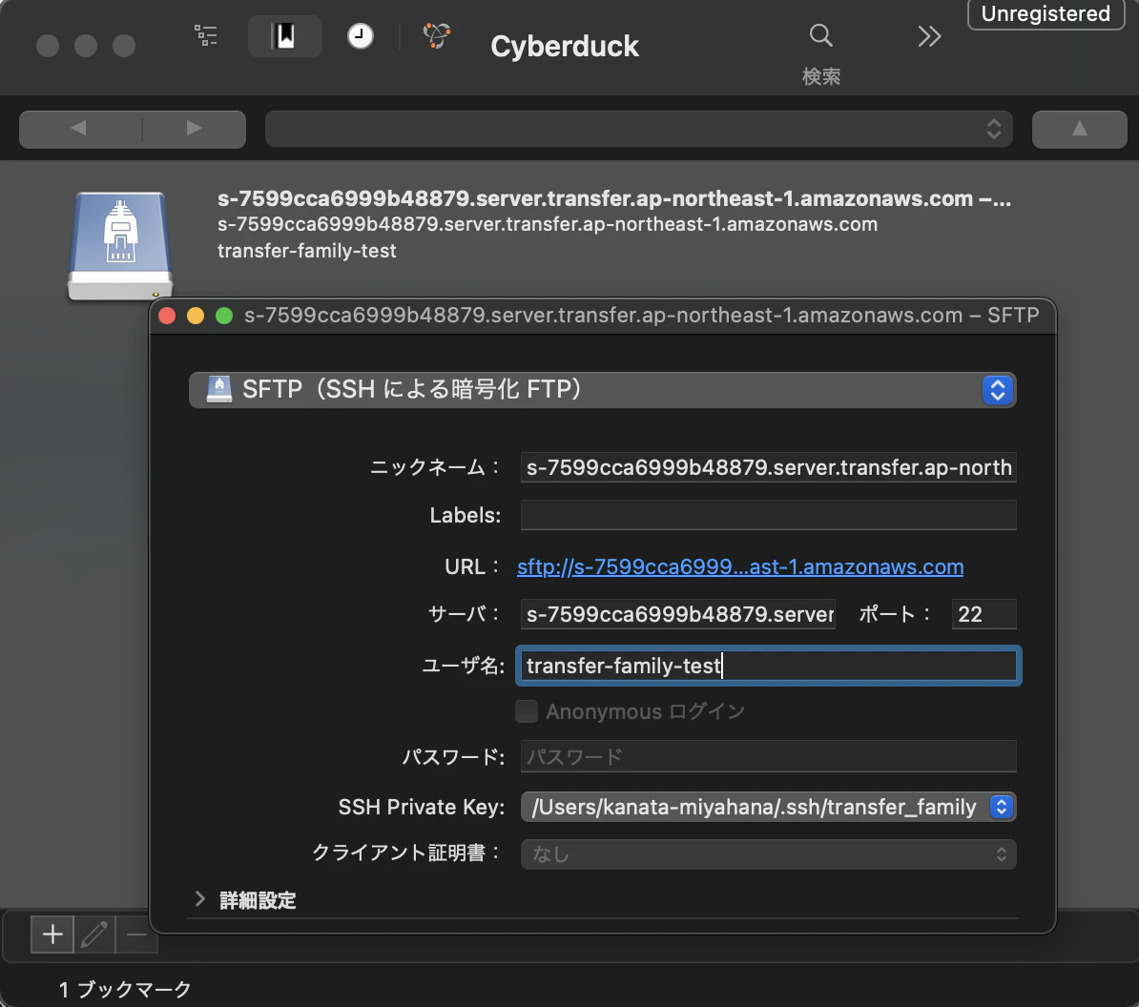Select the bookmark titled s-7599cca6999b48879 server

pos(613,198)
